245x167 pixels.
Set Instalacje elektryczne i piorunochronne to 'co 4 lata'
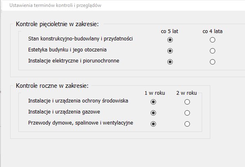[x=212, y=62]
